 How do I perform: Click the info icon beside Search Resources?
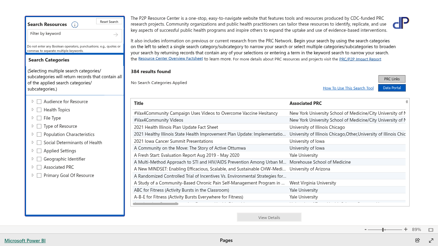(75, 25)
